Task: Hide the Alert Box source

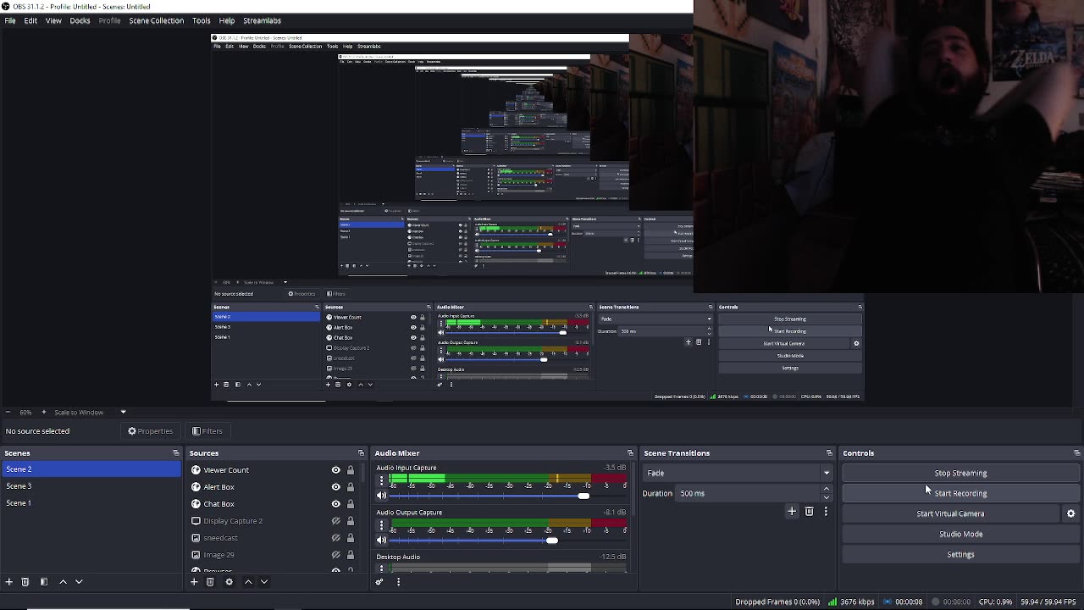Action: (335, 487)
